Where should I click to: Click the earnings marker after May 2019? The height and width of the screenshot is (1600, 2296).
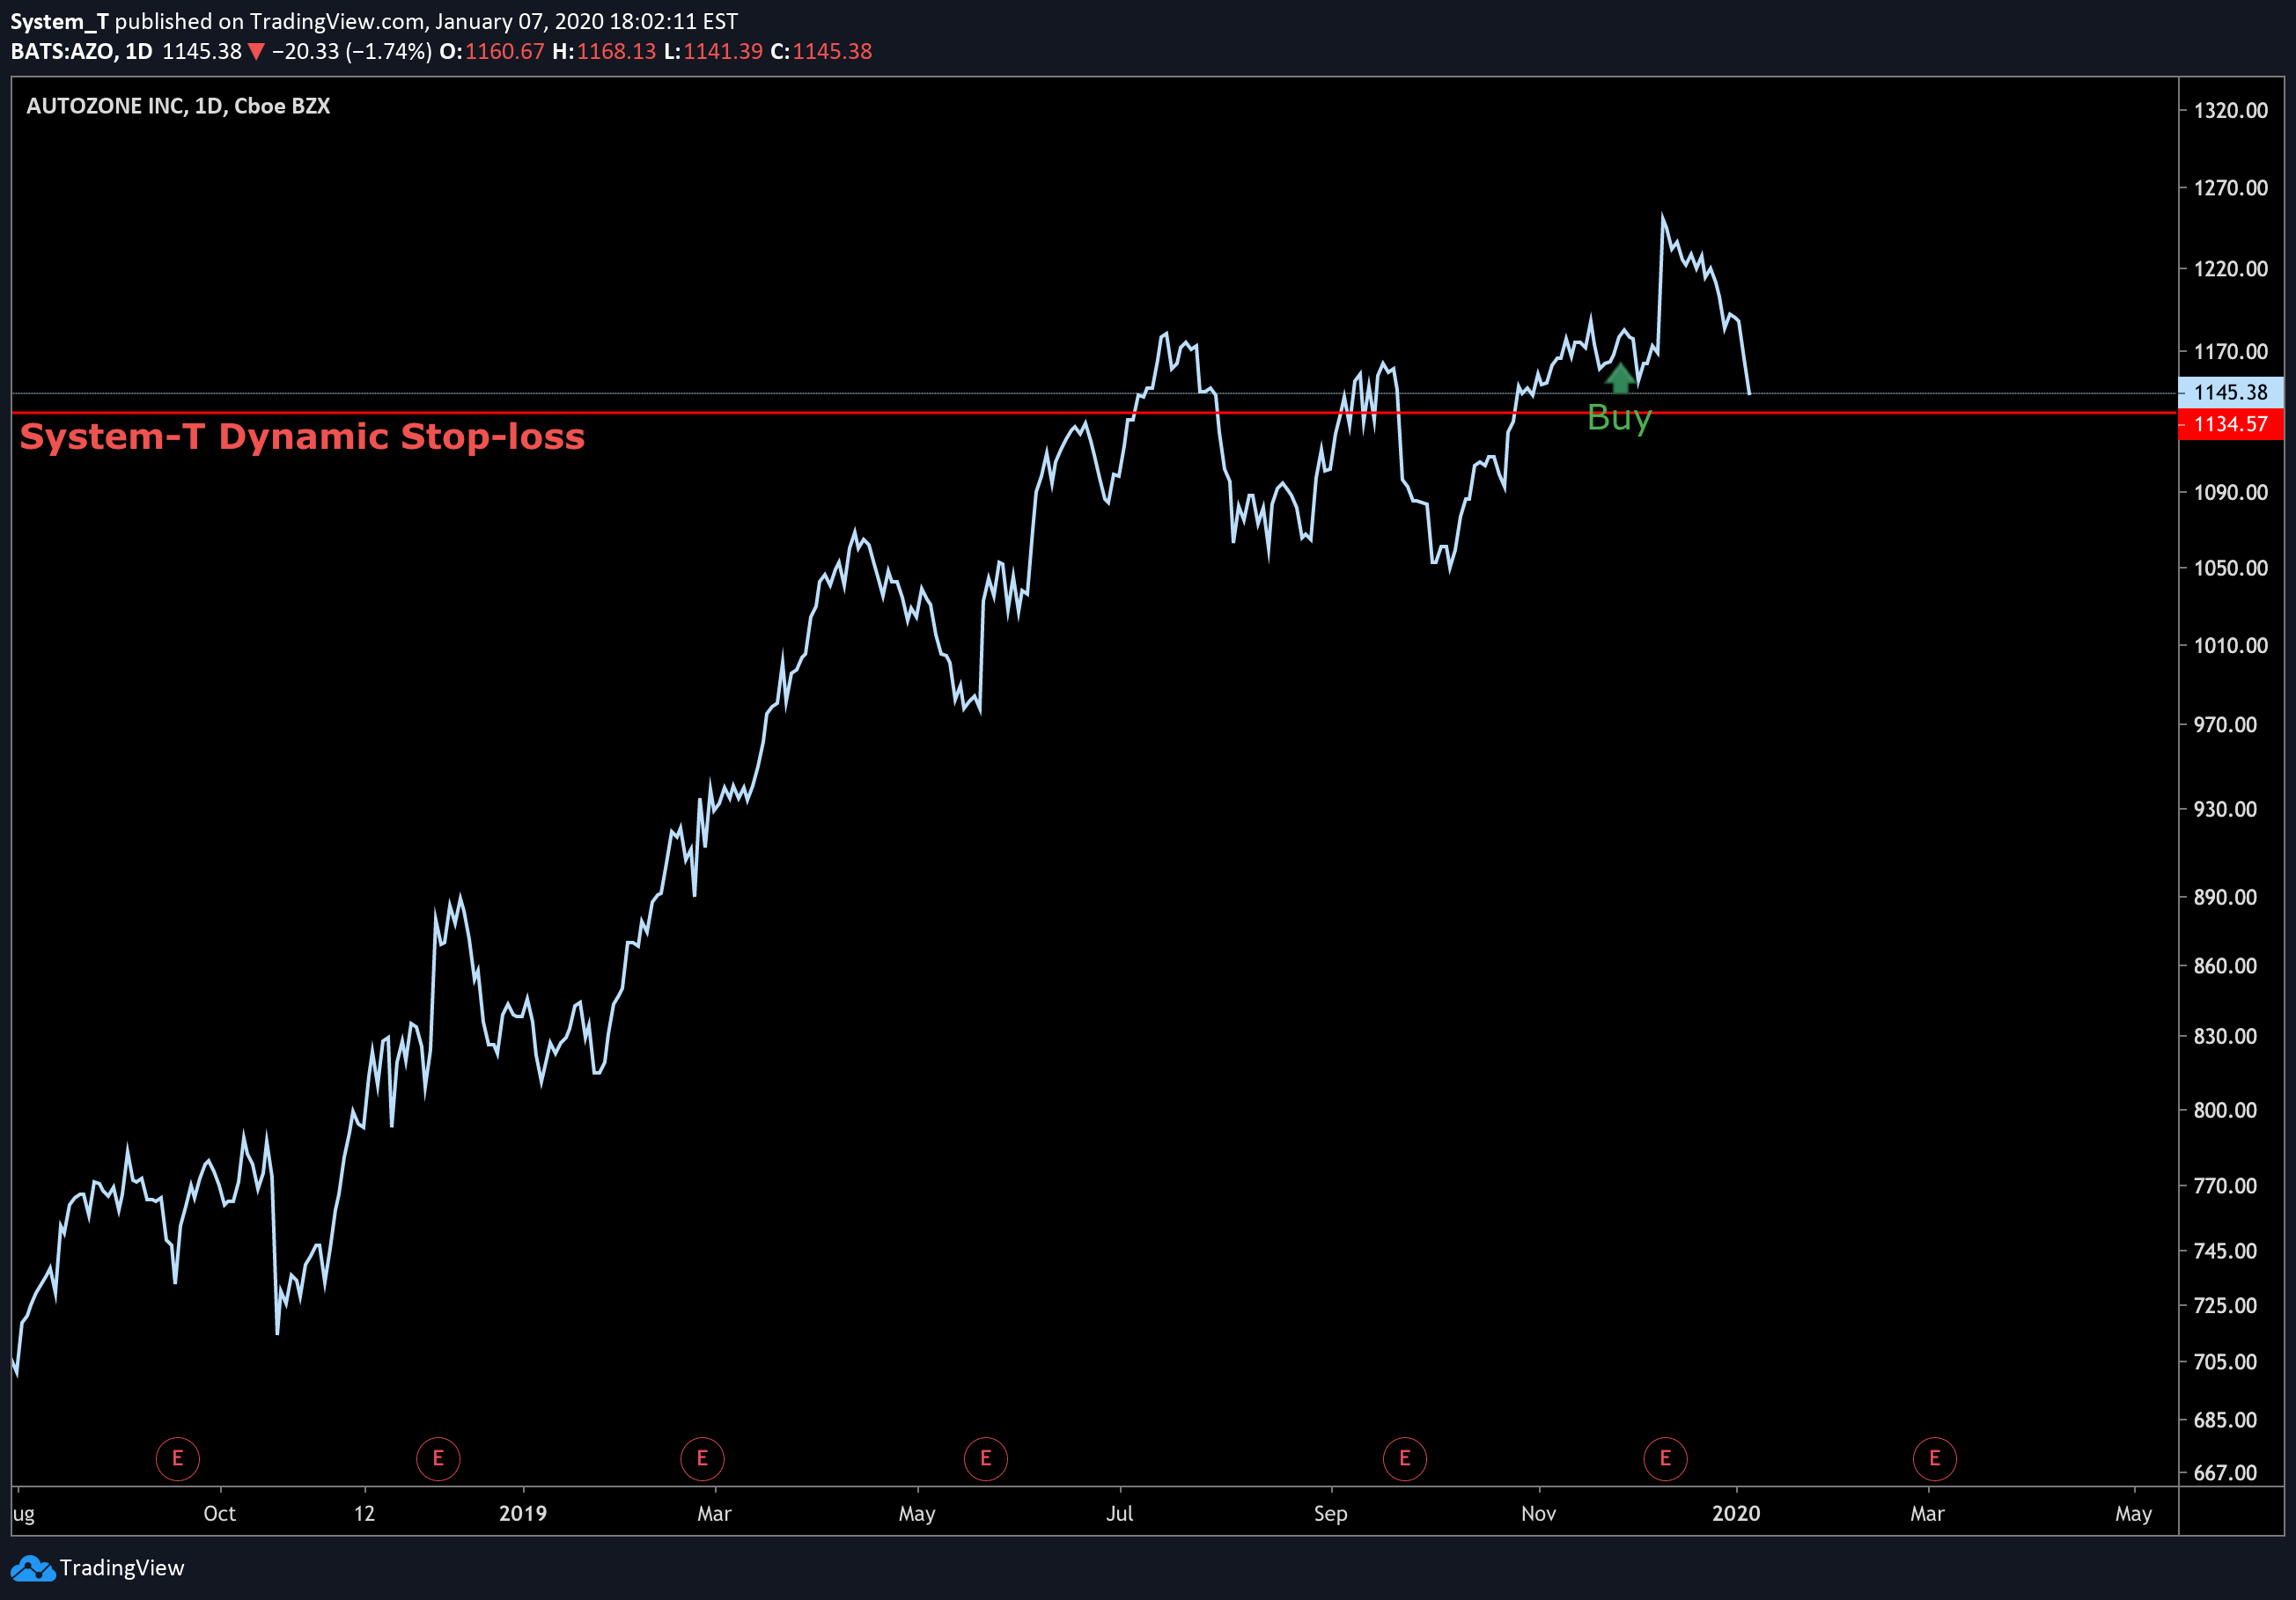986,1458
